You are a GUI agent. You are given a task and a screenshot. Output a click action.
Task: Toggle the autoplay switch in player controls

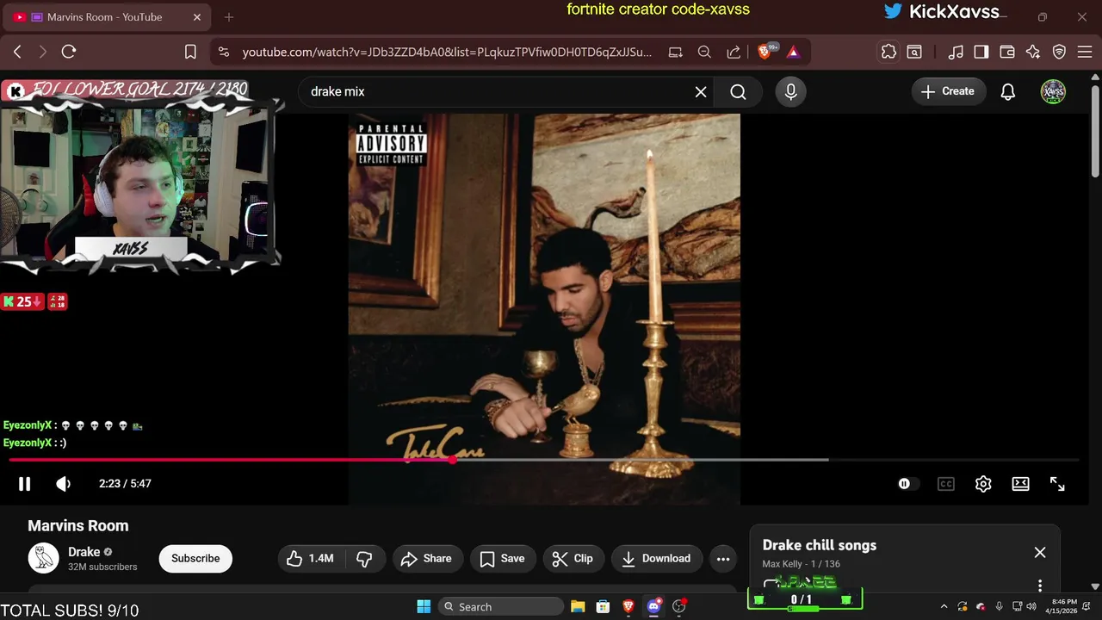pyautogui.click(x=907, y=484)
